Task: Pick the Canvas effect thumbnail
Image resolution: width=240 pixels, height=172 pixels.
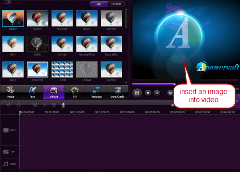Action: coord(62,44)
